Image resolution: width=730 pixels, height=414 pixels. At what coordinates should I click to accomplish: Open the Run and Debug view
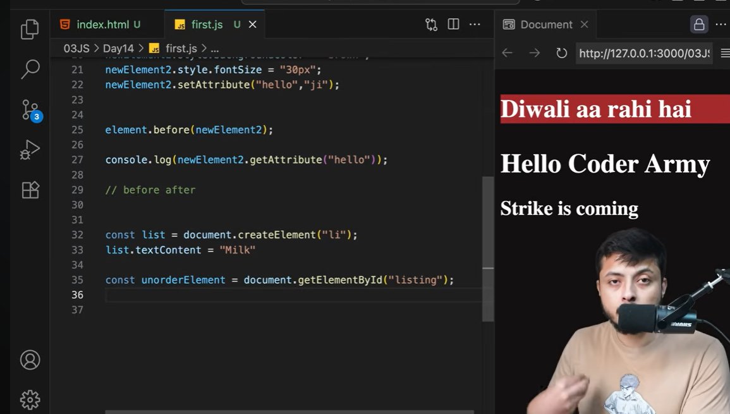tap(30, 150)
